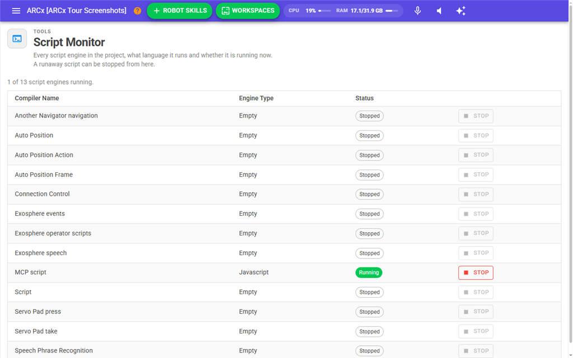Open the AI sparkle assistant icon

(461, 11)
